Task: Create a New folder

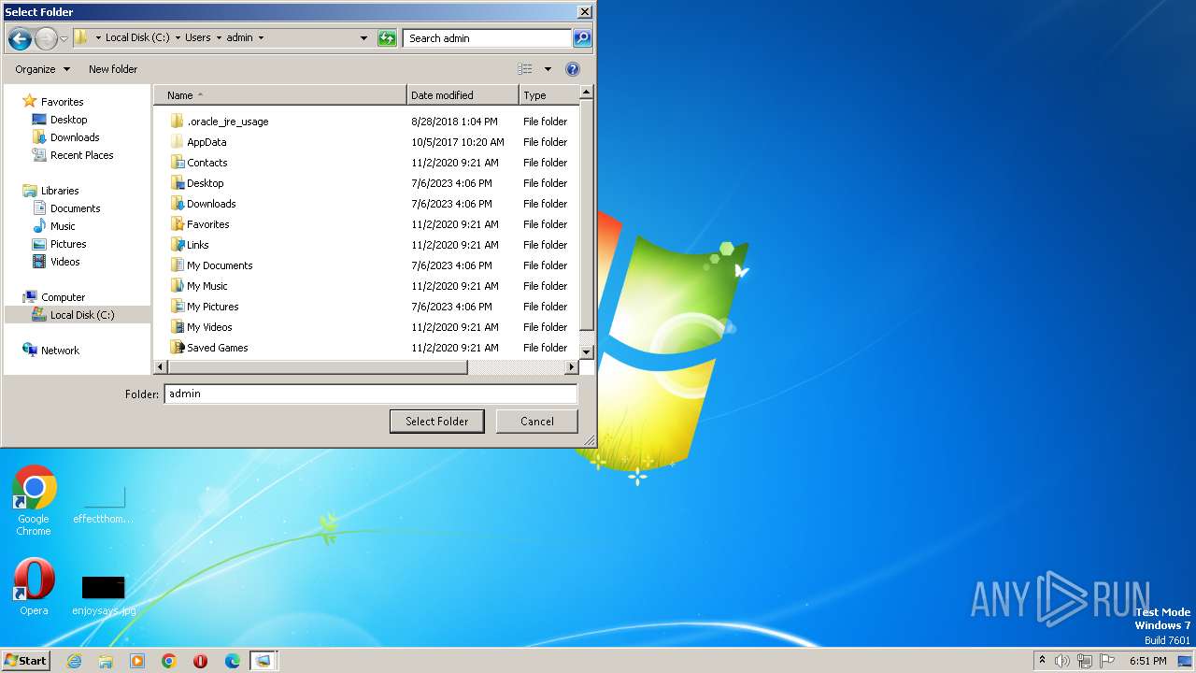Action: [113, 69]
